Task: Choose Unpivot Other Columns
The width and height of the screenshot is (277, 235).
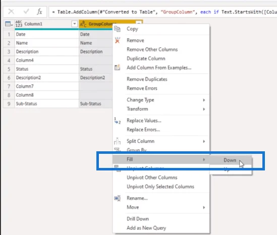Action: click(x=152, y=178)
